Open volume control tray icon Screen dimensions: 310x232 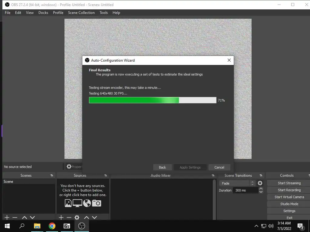[271, 226]
